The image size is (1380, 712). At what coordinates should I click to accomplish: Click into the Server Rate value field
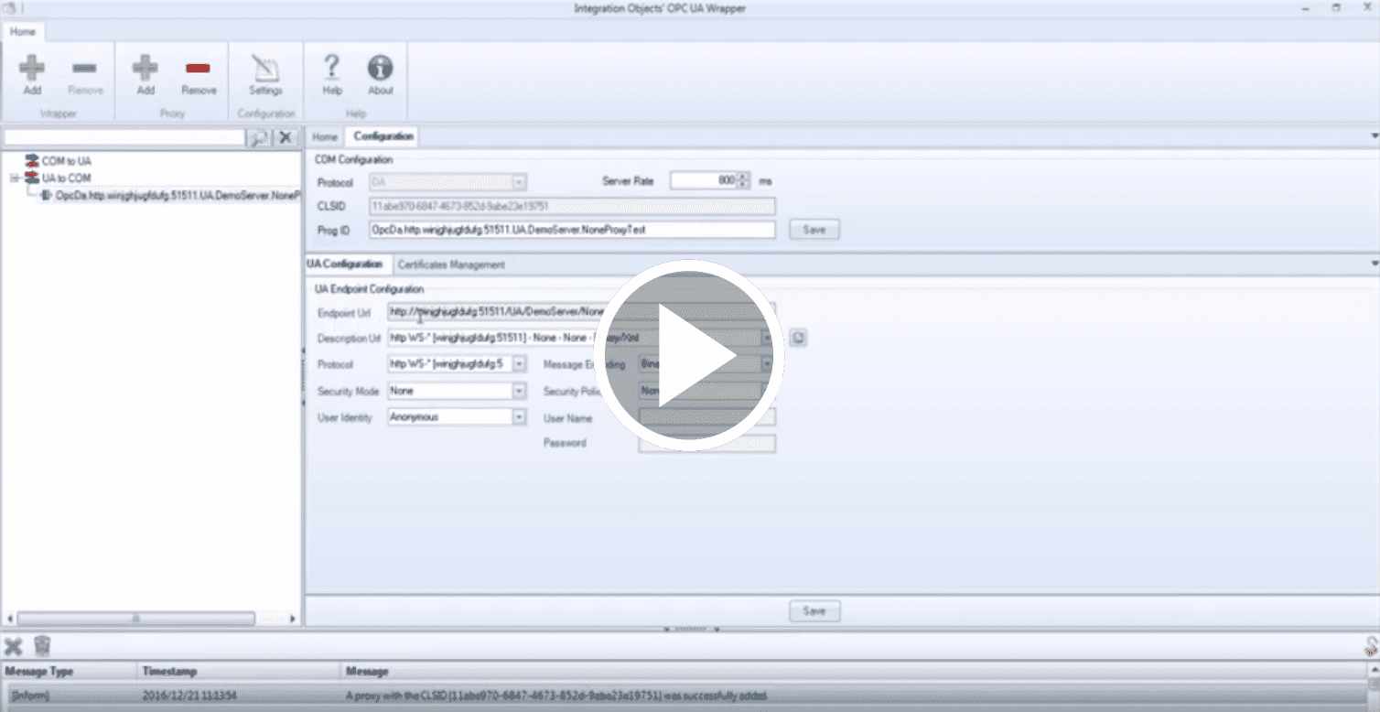point(704,180)
